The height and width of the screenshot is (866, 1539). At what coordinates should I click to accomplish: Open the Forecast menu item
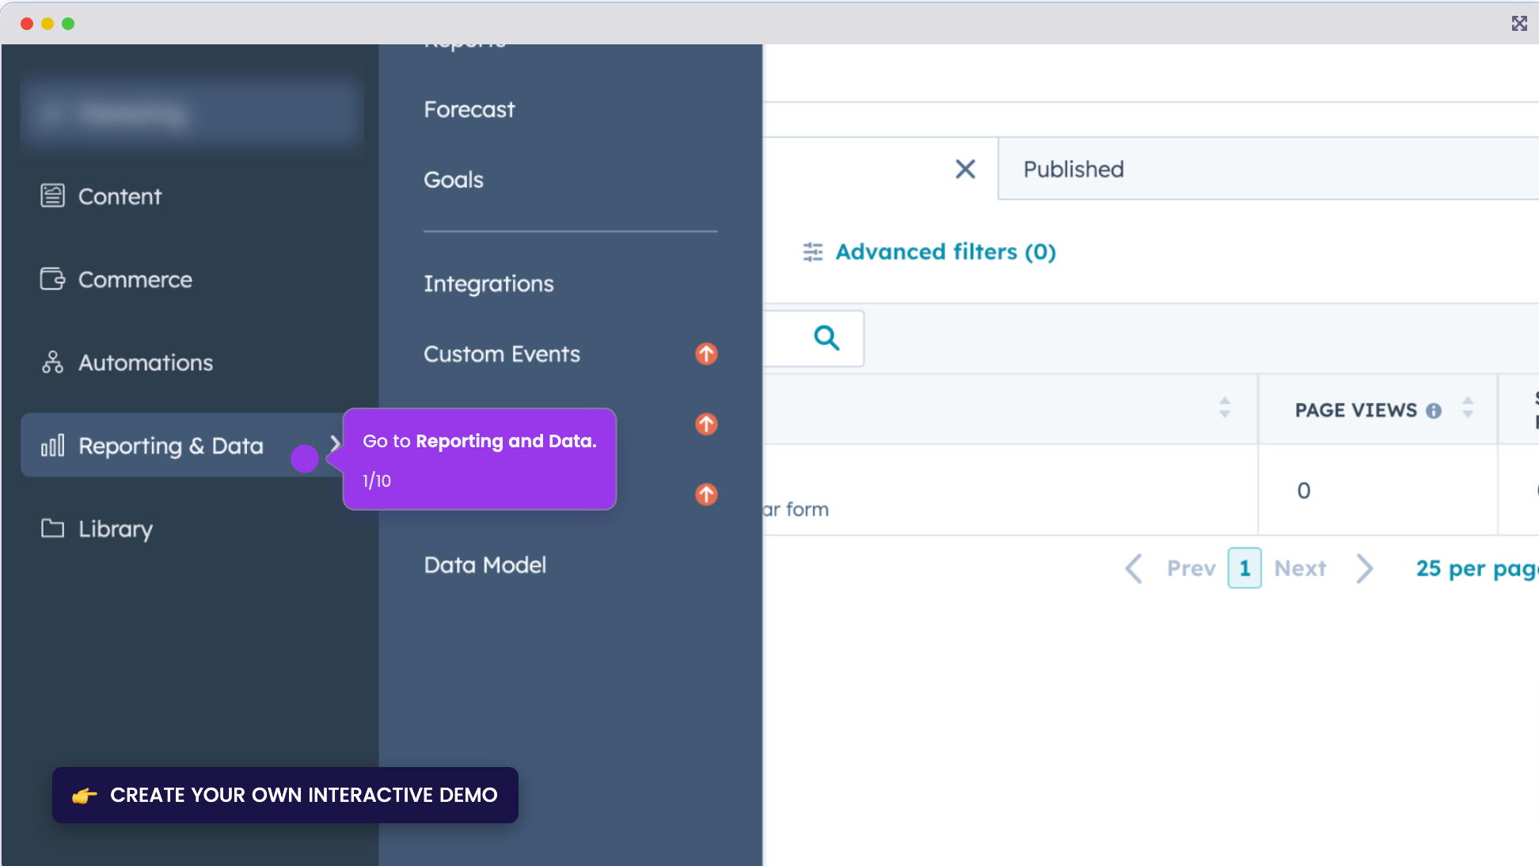click(469, 109)
